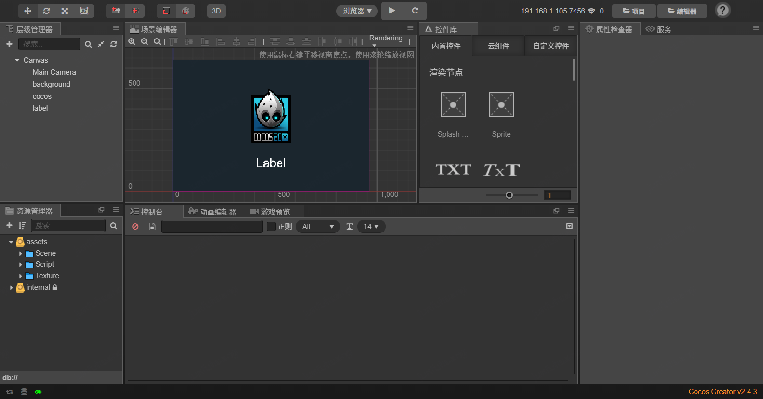Select the Move tool in the toolbar
The width and height of the screenshot is (763, 399).
pos(27,11)
